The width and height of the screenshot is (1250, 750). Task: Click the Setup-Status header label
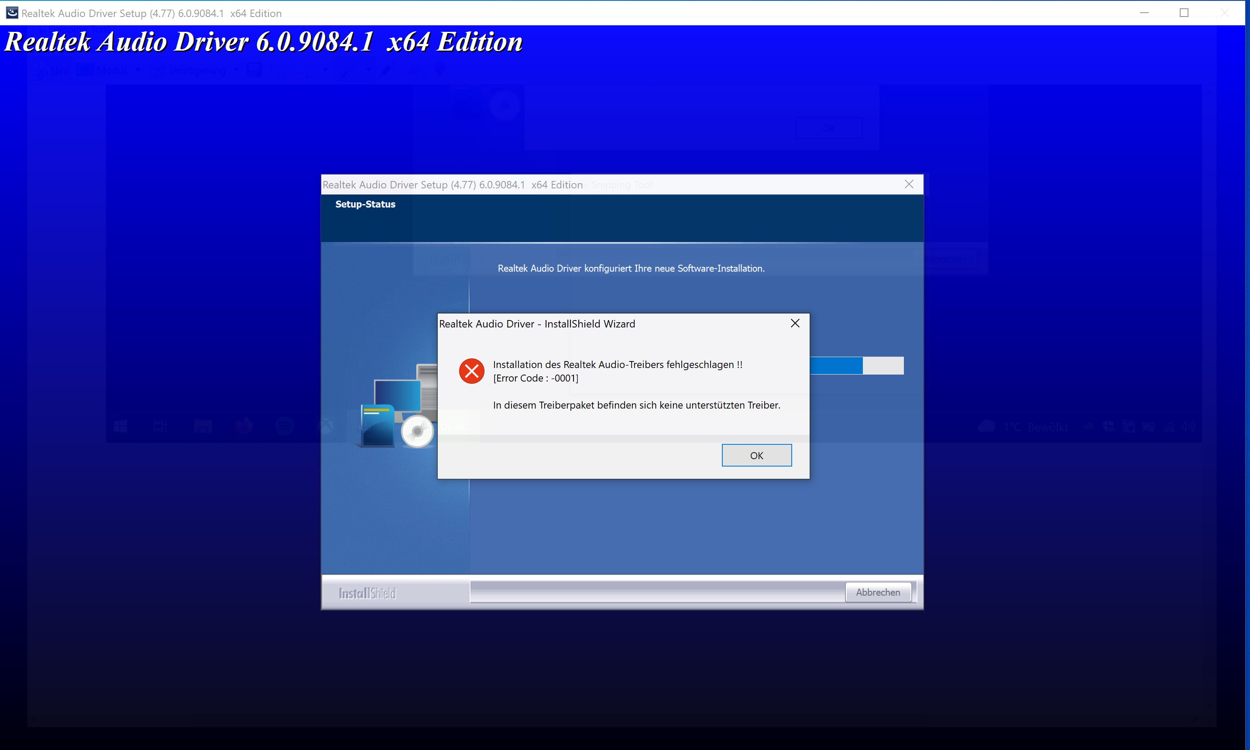coord(365,204)
